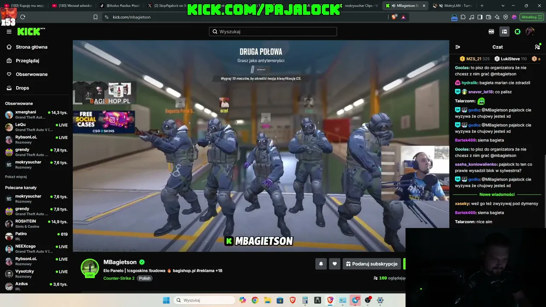Viewport: 546px width, 307px height.
Task: Jump to Nowe wiadomości in chat
Action: [x=497, y=194]
